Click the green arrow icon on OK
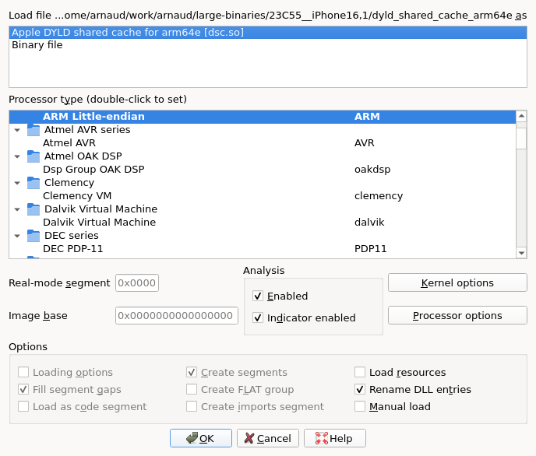This screenshot has width=536, height=456. [192, 438]
